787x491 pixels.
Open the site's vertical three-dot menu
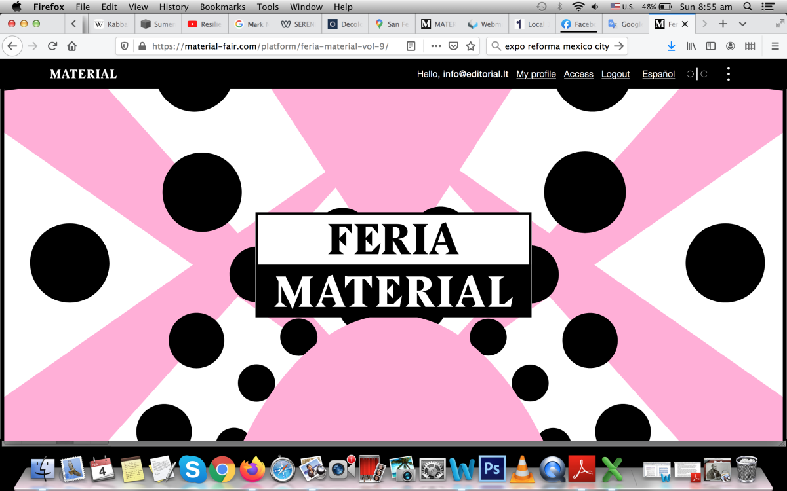728,74
